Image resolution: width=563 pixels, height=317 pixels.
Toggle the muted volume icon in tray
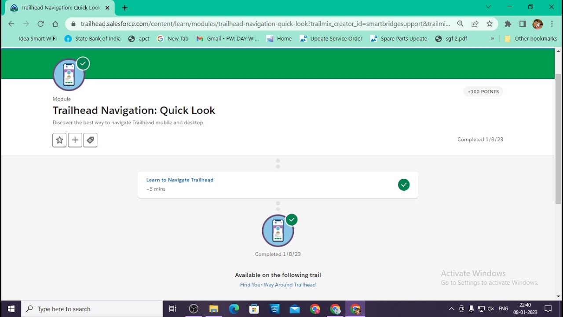click(491, 309)
